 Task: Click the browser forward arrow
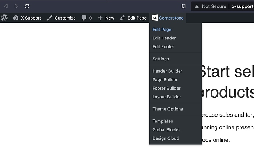pos(17,6)
